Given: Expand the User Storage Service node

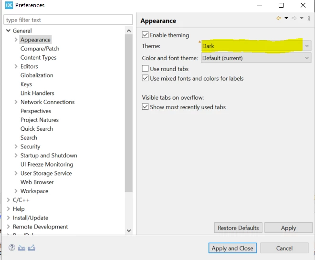Looking at the screenshot, I should 16,173.
